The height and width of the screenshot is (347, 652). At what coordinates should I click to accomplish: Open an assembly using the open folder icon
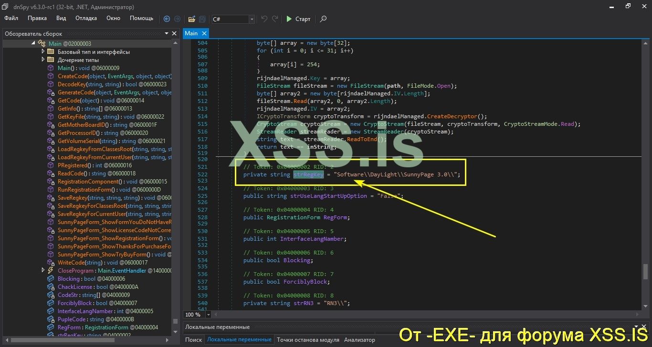(191, 19)
